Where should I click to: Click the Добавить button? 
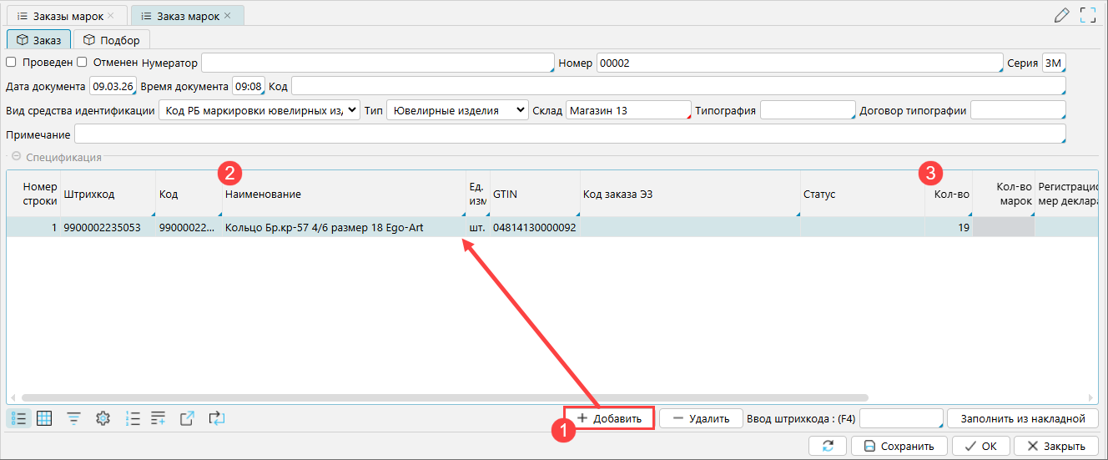coord(609,418)
